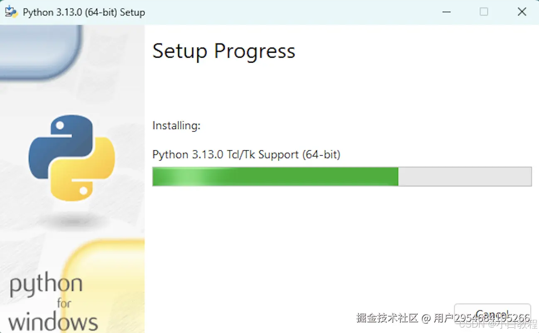The image size is (539, 333).
Task: Click the Setup Progress heading
Action: (x=224, y=51)
